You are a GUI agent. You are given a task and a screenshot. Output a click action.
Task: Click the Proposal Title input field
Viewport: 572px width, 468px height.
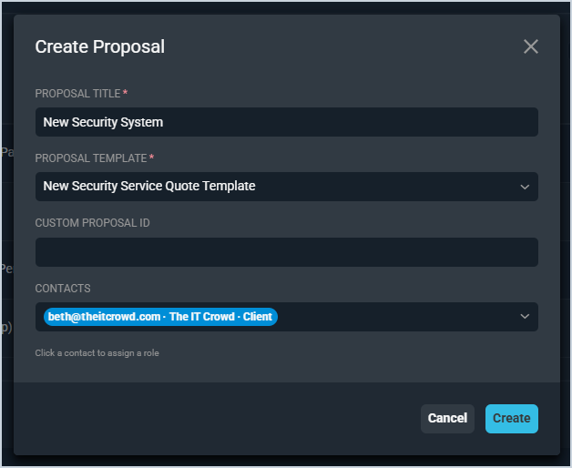click(x=286, y=122)
